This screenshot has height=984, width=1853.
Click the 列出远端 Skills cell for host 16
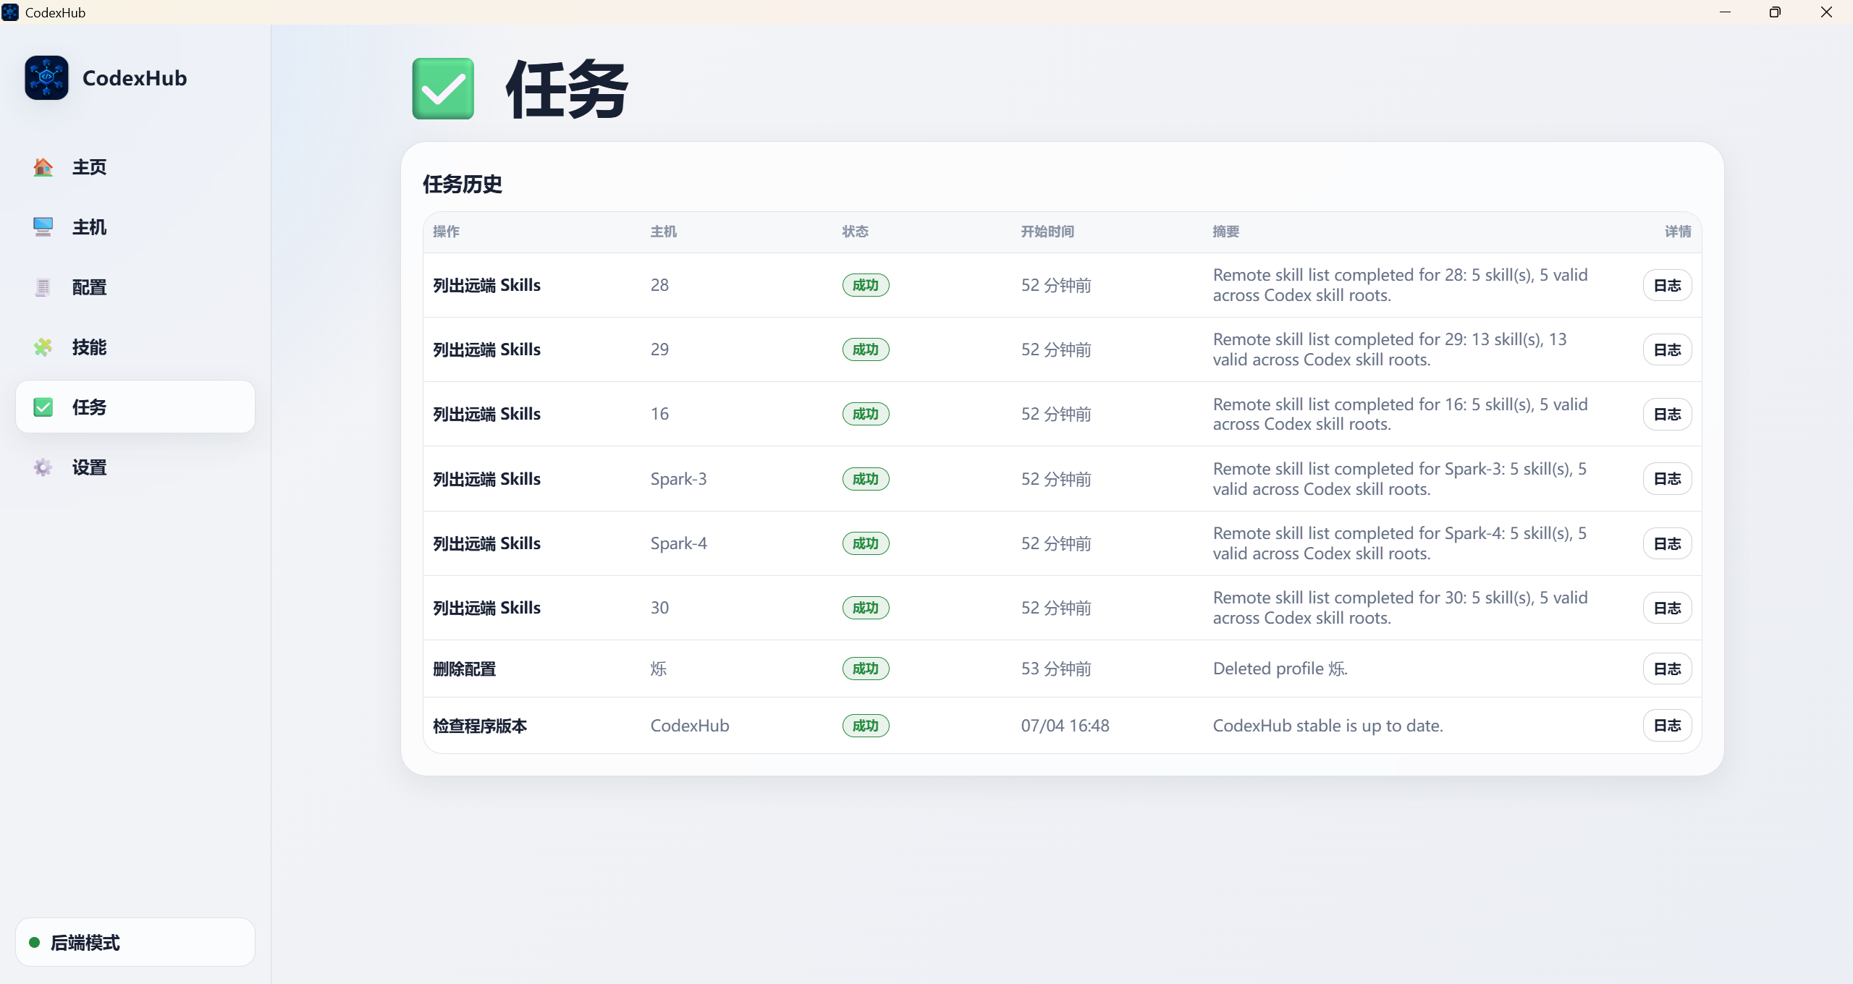tap(487, 414)
